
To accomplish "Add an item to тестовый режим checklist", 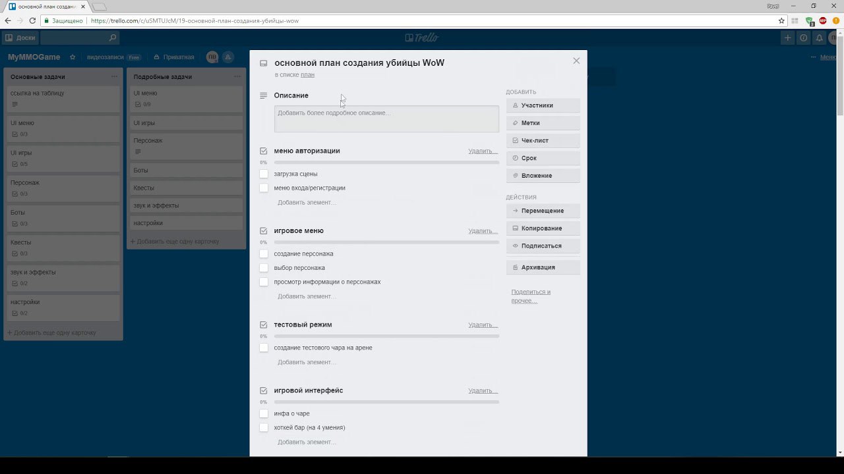I will [x=307, y=362].
